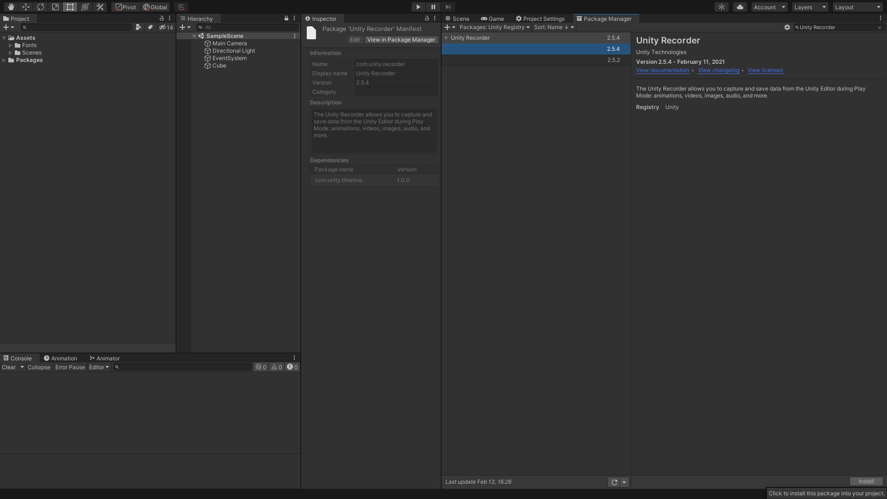The image size is (887, 499).
Task: Toggle Pivot handle position
Action: click(x=126, y=7)
